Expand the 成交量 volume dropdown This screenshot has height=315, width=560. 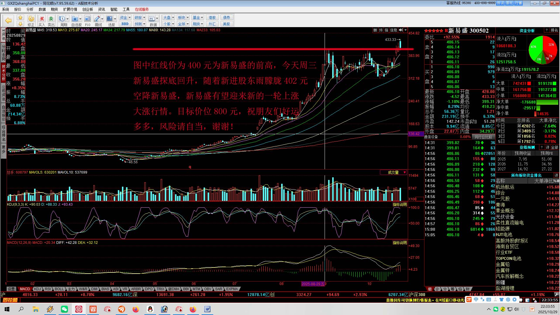pyautogui.click(x=405, y=173)
